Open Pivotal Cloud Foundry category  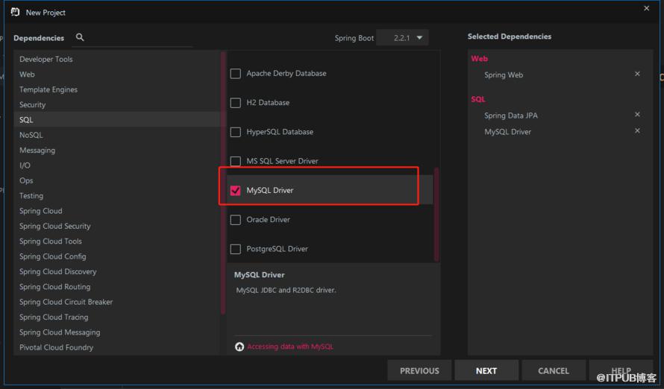pyautogui.click(x=117, y=347)
